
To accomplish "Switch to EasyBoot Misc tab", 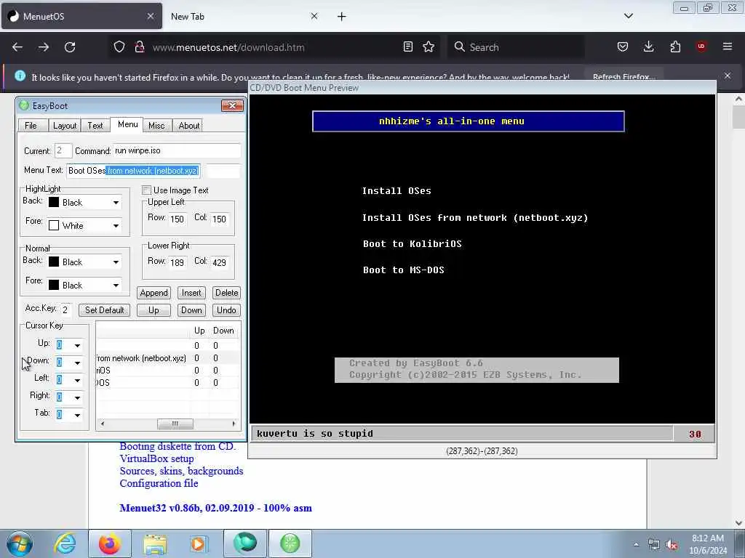I will click(156, 126).
